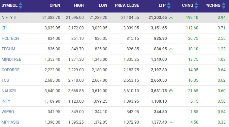The width and height of the screenshot is (229, 127).
Task: Click the green caret next to TECHM price
Action: (171, 49)
